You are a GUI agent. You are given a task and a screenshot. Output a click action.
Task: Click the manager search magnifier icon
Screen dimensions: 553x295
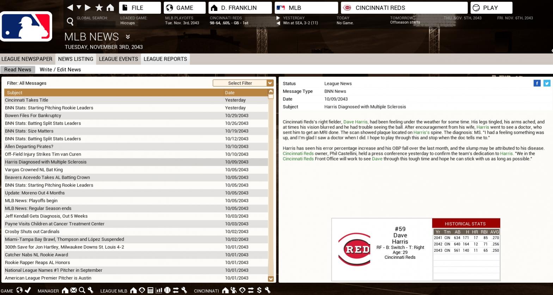pyautogui.click(x=82, y=290)
